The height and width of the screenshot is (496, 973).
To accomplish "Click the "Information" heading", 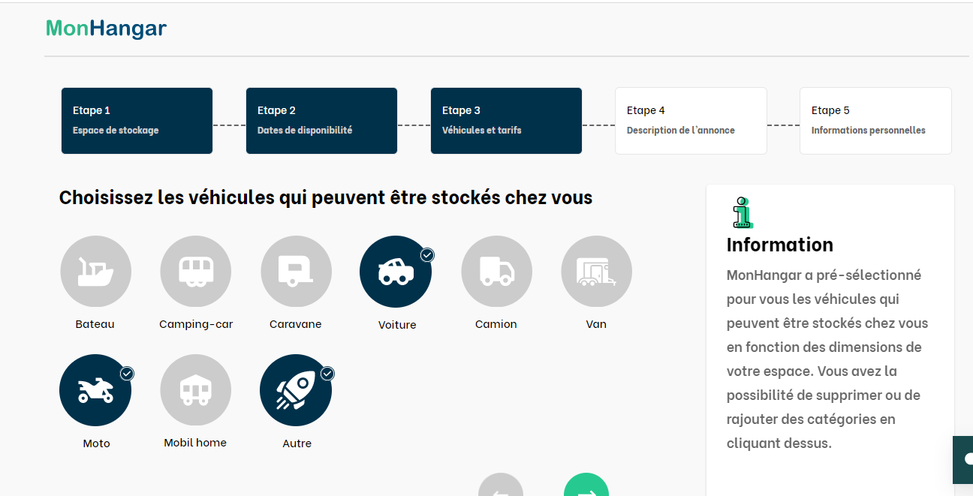I will pos(780,245).
